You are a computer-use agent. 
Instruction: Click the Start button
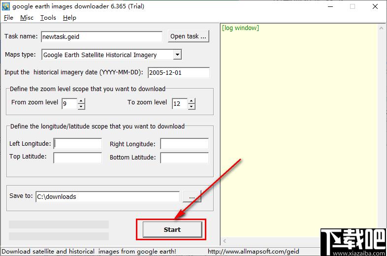[172, 229]
